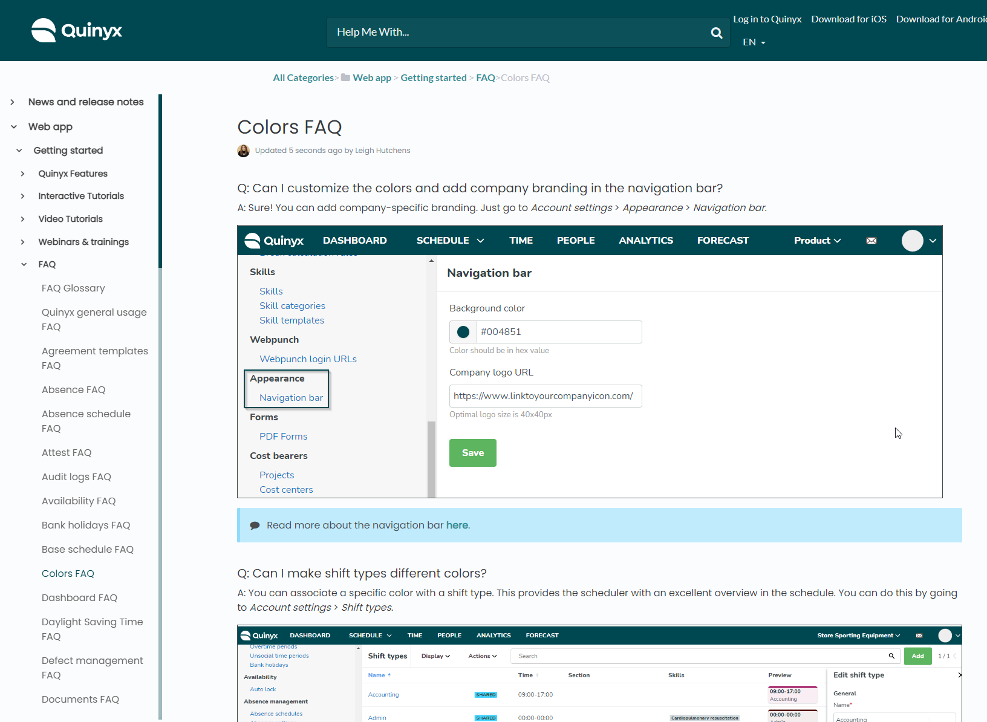Select Absence FAQ in the sidebar
Image resolution: width=987 pixels, height=722 pixels.
point(73,389)
